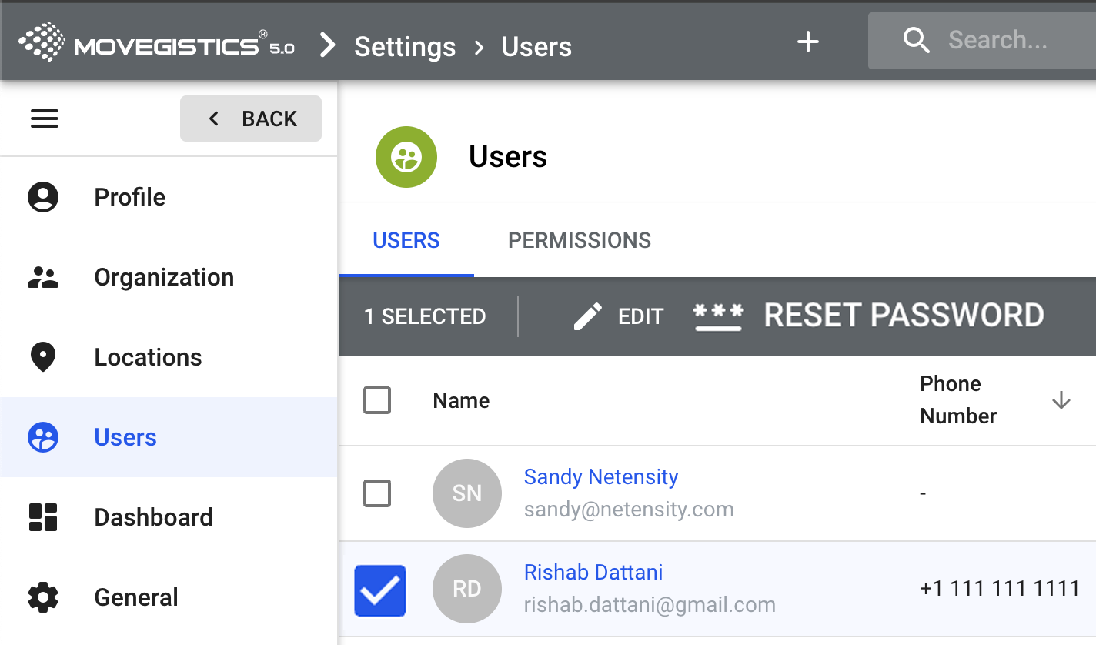Select the Sandy Netensity row checkbox
This screenshot has width=1096, height=645.
point(377,493)
